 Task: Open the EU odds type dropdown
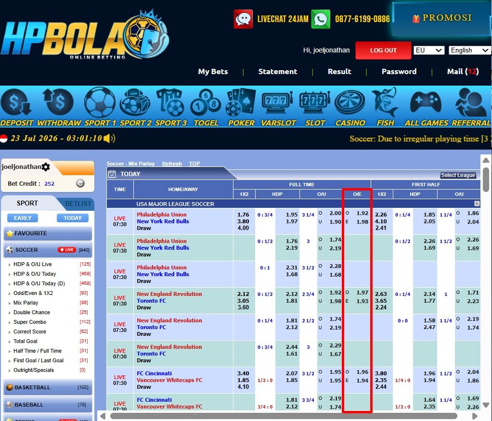tap(428, 50)
